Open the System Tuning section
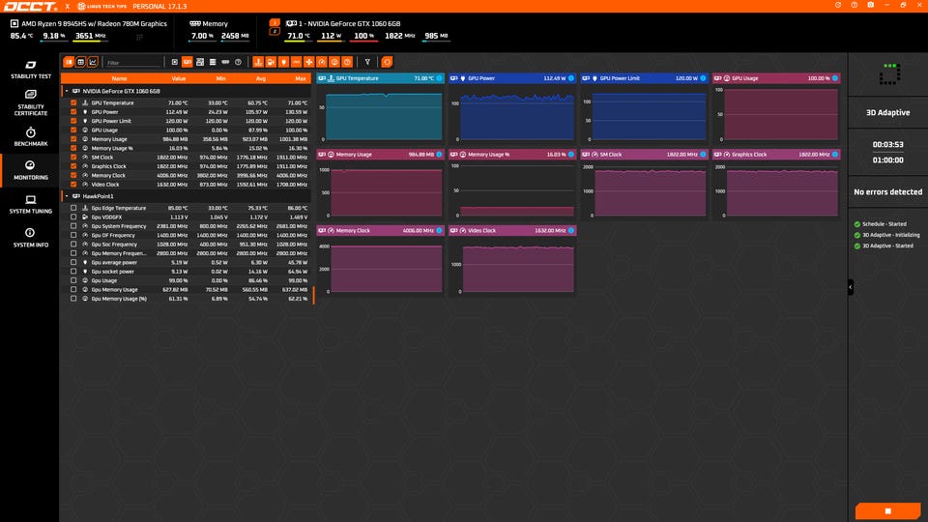 (x=31, y=204)
